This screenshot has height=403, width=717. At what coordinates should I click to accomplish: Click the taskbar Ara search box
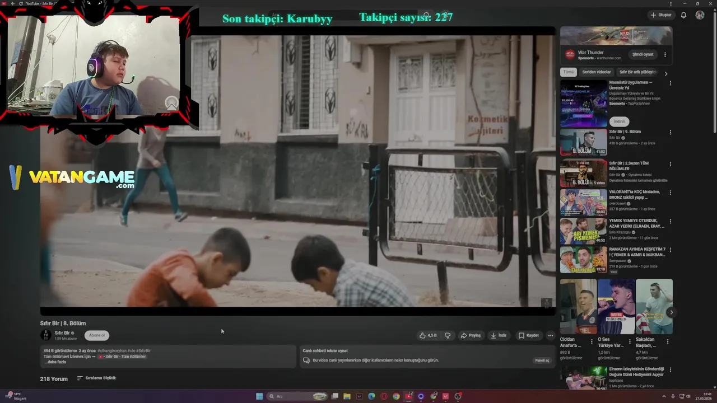coord(297,396)
